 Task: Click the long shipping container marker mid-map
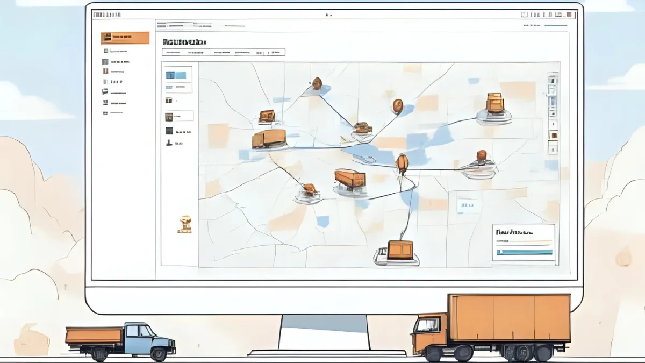point(350,178)
